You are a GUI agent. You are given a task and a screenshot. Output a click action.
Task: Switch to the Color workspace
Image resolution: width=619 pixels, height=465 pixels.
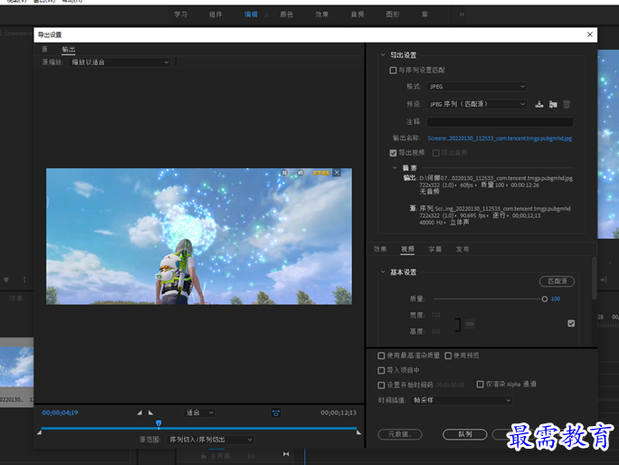(x=287, y=14)
